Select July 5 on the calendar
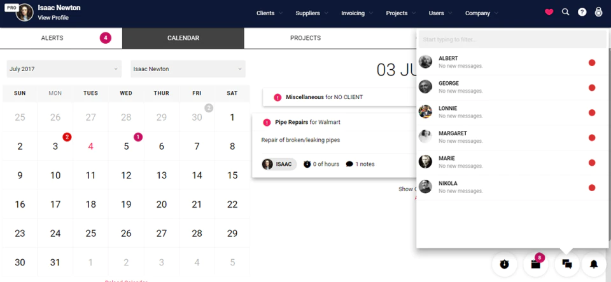This screenshot has width=611, height=282. point(126,146)
